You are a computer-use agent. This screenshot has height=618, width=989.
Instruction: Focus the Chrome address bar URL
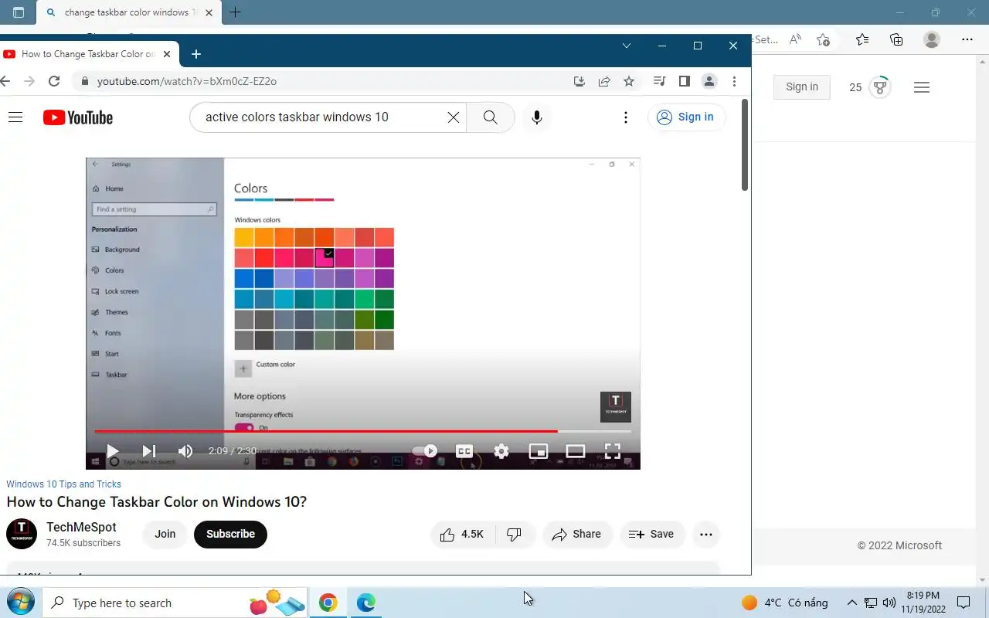point(187,81)
